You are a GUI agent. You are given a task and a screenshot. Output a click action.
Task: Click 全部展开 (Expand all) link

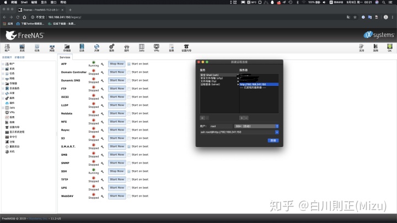pos(7,57)
